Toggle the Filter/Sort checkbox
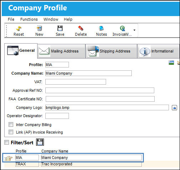 pyautogui.click(x=6, y=142)
